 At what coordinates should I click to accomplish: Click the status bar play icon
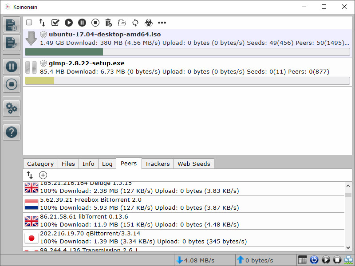pos(326,260)
